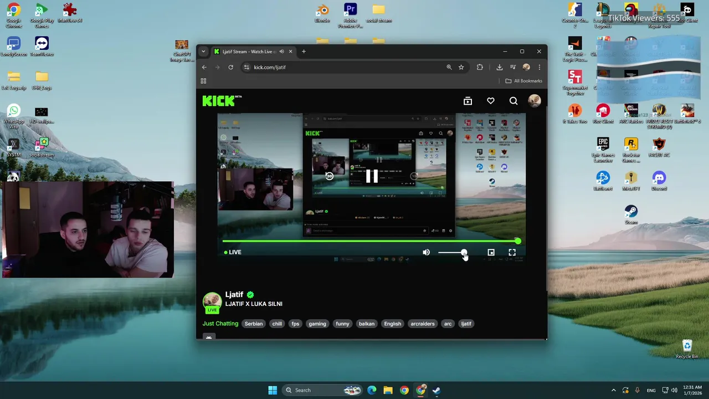
Task: View site information icon in address bar
Action: point(246,67)
